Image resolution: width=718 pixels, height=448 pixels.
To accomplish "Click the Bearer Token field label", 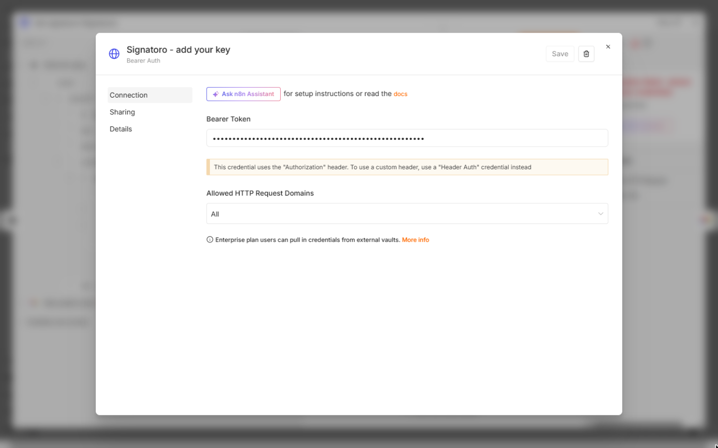I will 228,119.
